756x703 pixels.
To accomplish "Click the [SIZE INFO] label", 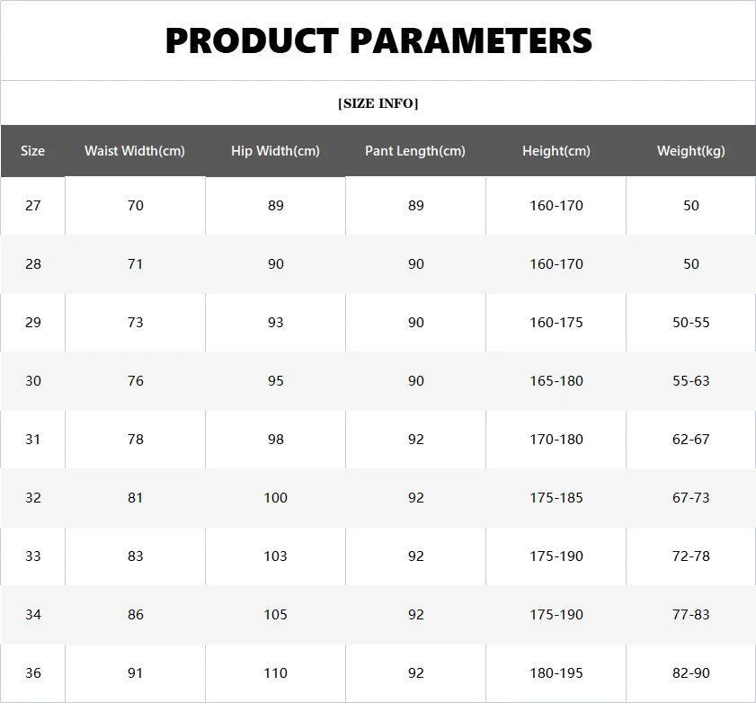I will point(378,103).
